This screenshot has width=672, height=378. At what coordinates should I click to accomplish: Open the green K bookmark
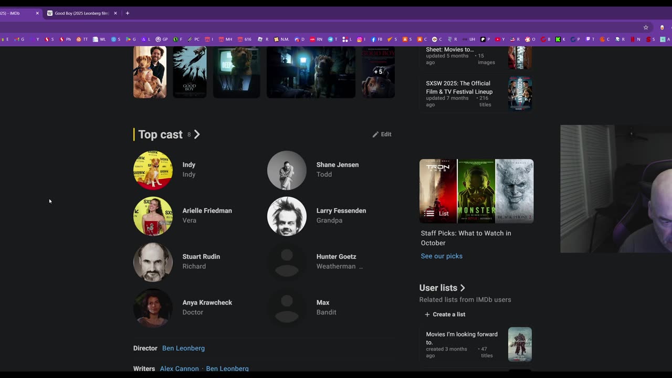click(560, 39)
